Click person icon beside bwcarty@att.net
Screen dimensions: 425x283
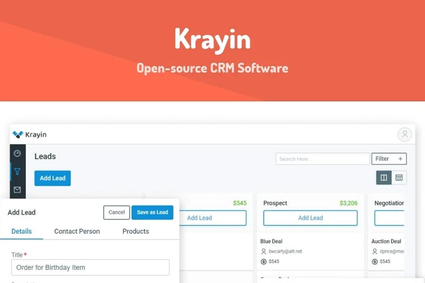tap(263, 252)
